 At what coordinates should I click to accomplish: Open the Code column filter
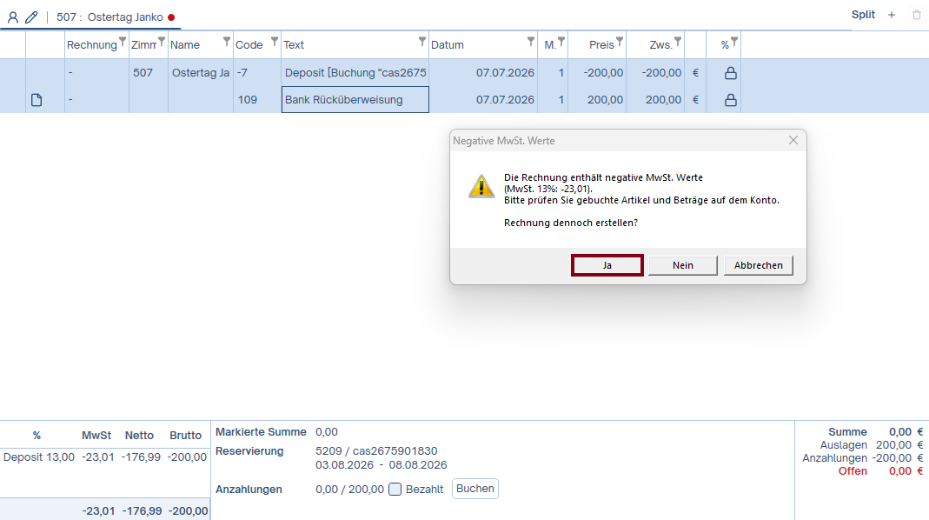(x=275, y=42)
